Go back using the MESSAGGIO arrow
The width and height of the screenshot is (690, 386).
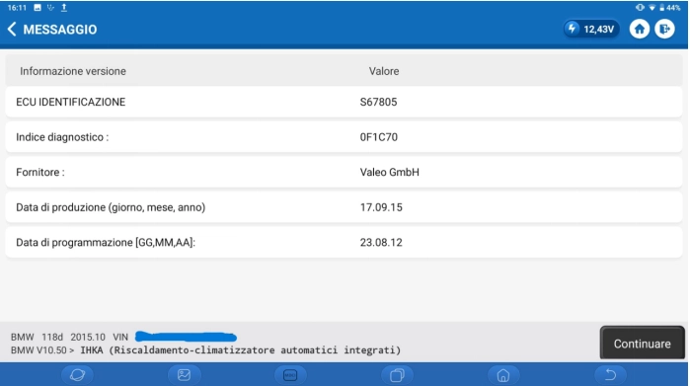point(12,30)
